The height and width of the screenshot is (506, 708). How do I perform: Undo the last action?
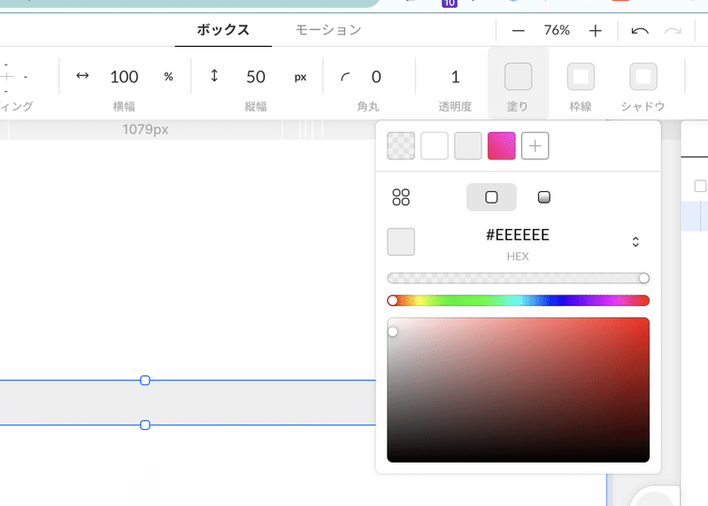pyautogui.click(x=640, y=31)
